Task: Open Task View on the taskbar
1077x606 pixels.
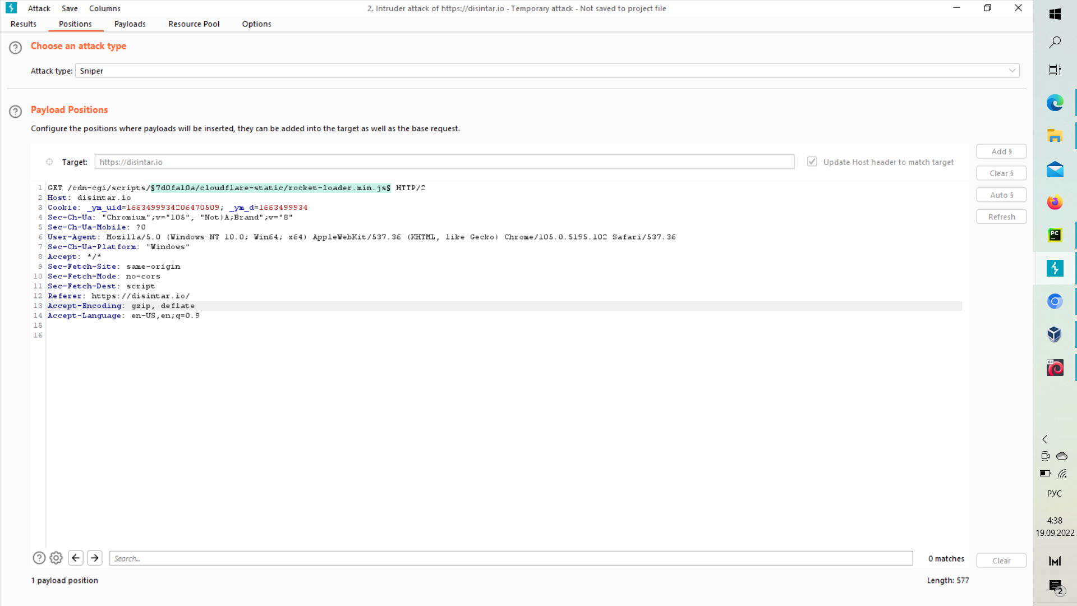Action: 1055,70
